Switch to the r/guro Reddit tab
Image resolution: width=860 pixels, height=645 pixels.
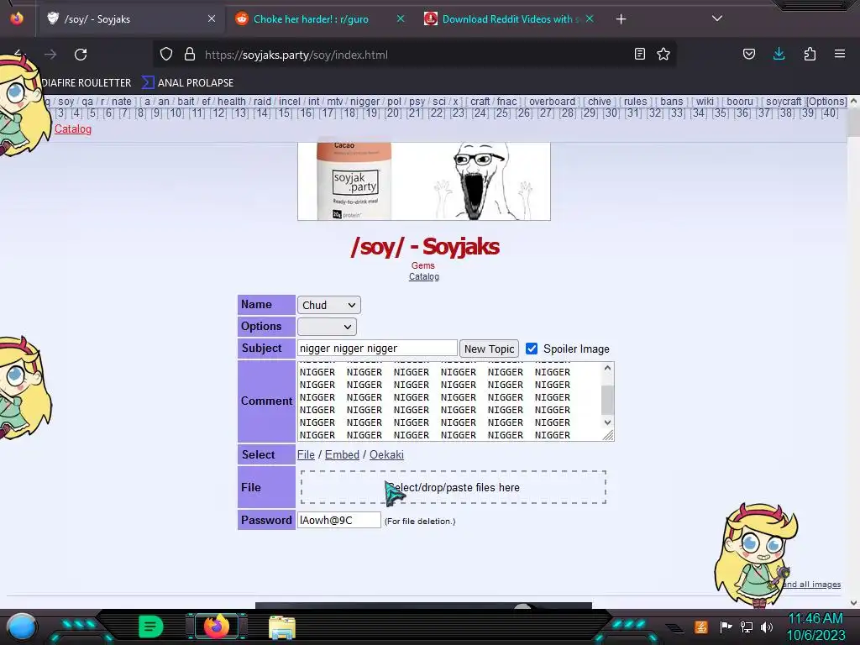320,19
